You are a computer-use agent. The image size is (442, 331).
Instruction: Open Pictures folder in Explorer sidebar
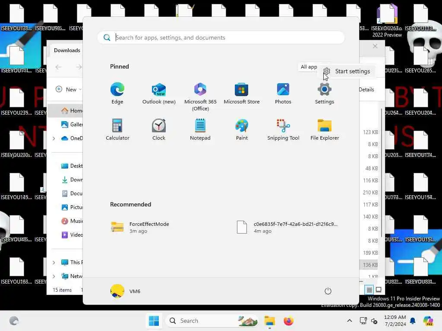(72, 207)
